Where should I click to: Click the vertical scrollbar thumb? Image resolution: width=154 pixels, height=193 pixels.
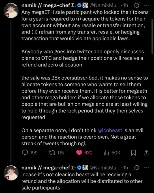point(152,37)
